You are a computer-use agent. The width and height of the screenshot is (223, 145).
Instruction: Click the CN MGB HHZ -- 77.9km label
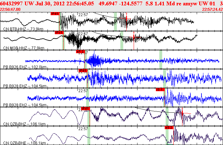[24, 48]
